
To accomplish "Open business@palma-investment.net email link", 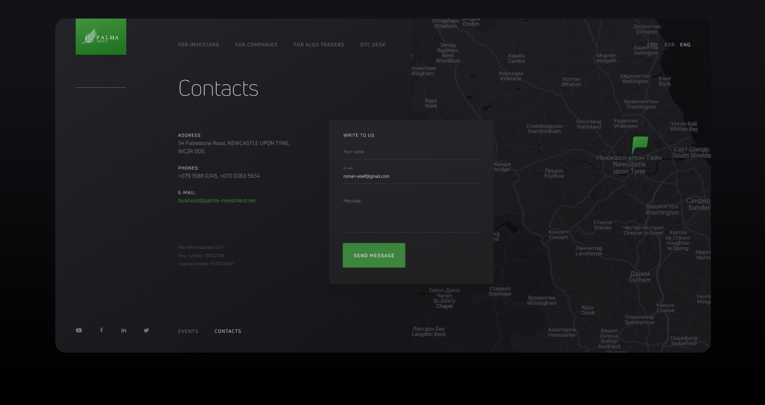I will point(217,200).
